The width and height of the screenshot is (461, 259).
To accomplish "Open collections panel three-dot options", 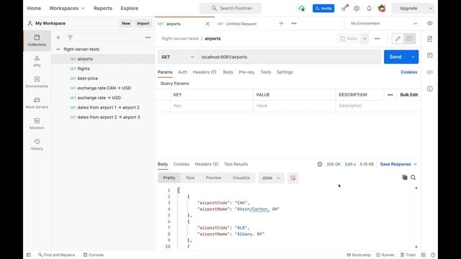I will (148, 37).
